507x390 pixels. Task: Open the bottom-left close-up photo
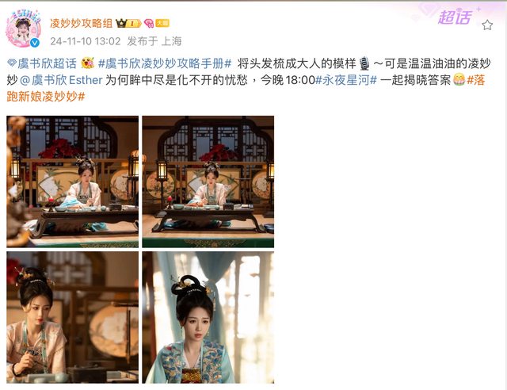(x=72, y=318)
